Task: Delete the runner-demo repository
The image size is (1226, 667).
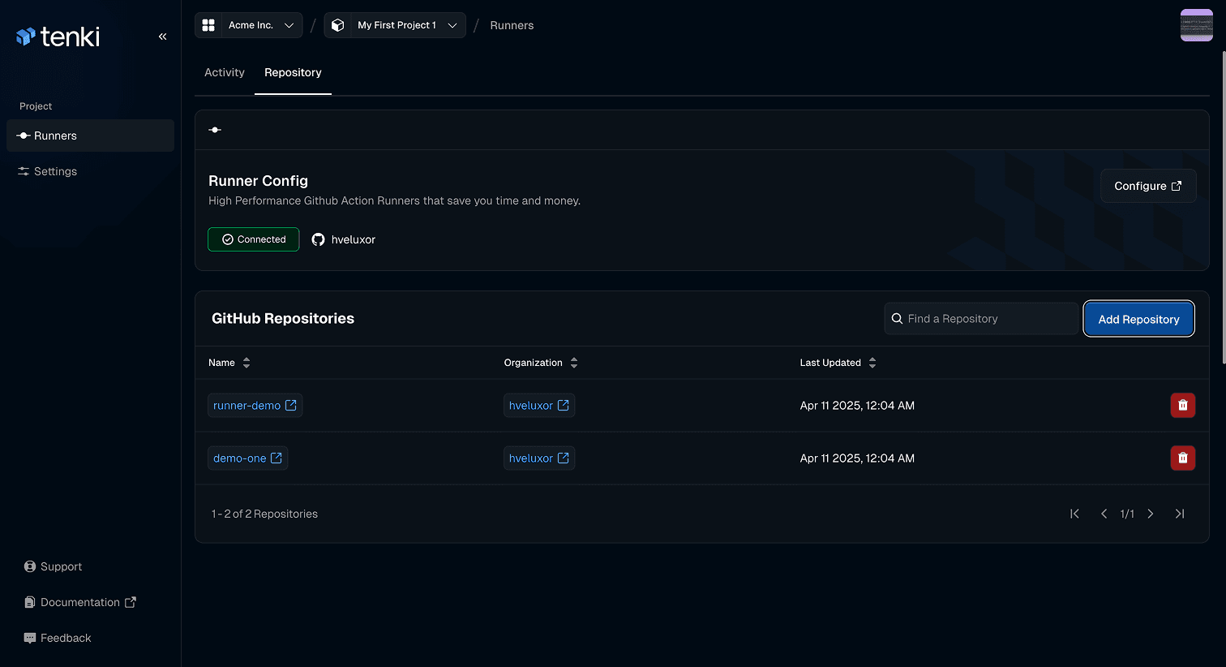Action: [x=1182, y=405]
